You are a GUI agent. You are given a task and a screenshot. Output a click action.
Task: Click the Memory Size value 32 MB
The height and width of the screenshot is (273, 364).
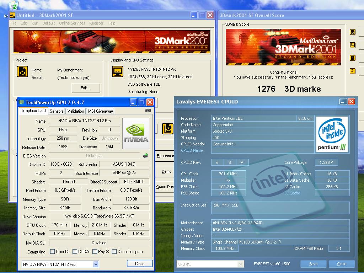coord(65,208)
